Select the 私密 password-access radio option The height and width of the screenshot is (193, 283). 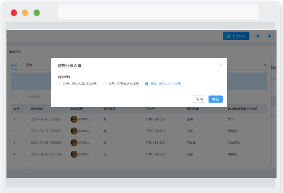[121, 84]
